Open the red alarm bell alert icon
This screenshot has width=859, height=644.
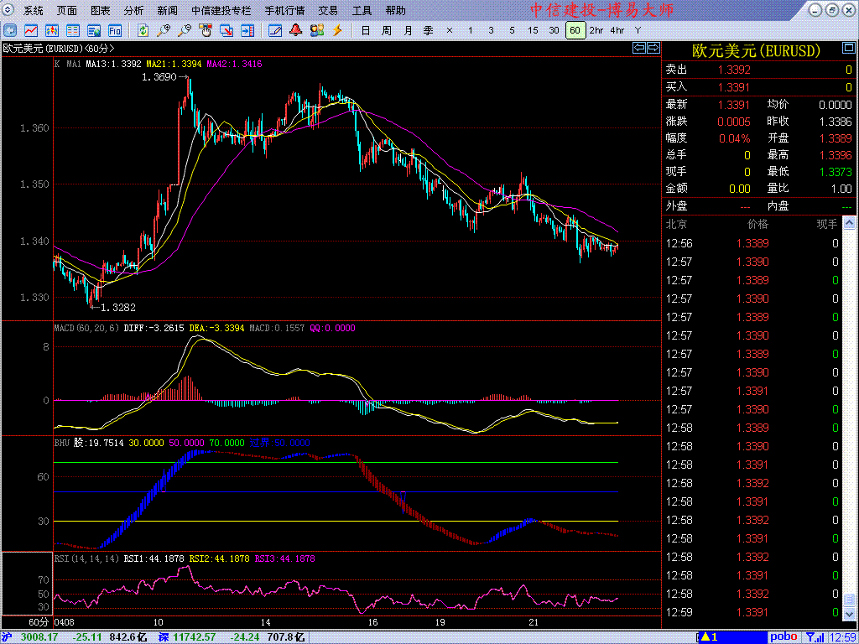point(296,30)
